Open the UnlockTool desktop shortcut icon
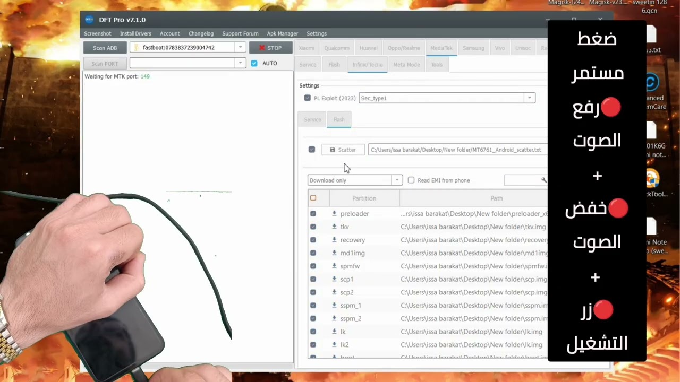This screenshot has width=680, height=382. click(x=652, y=178)
